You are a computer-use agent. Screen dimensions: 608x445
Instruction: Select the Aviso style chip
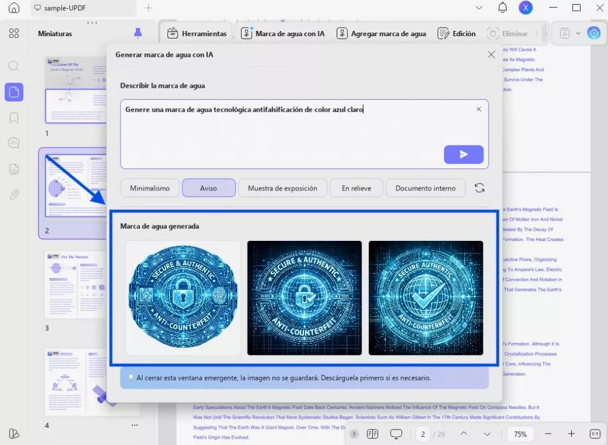pyautogui.click(x=208, y=188)
